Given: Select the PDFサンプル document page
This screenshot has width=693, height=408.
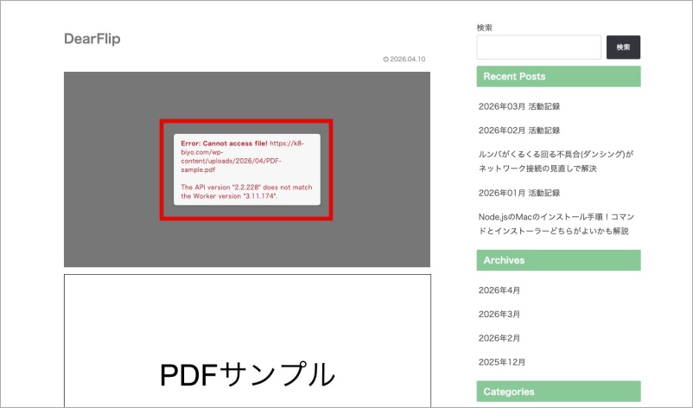Looking at the screenshot, I should tap(247, 346).
